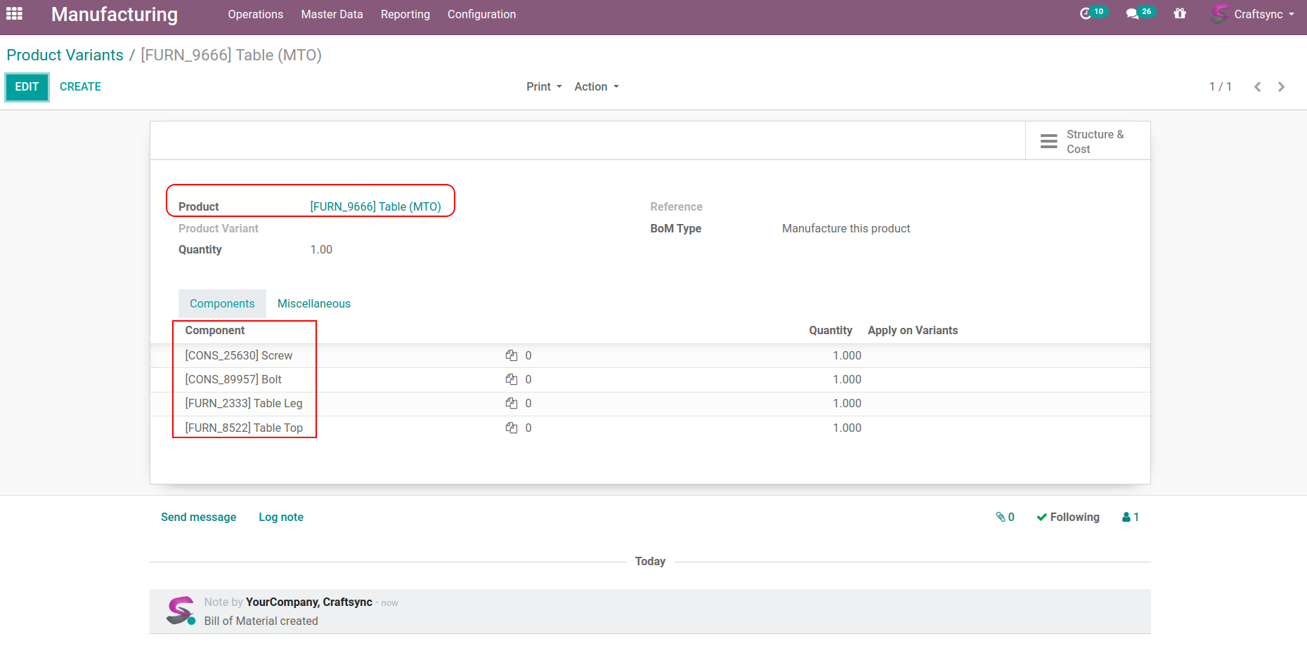Open the Master Data menu

332,14
